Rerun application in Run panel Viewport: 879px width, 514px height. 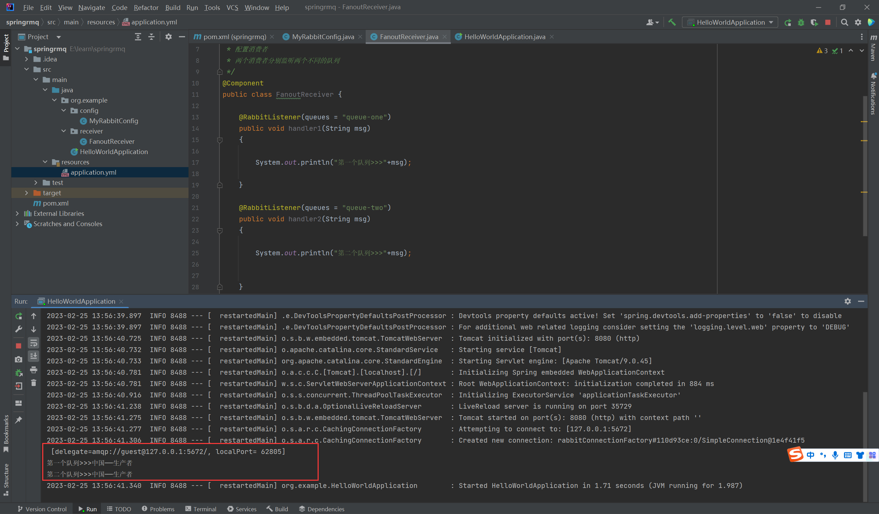[x=19, y=316]
